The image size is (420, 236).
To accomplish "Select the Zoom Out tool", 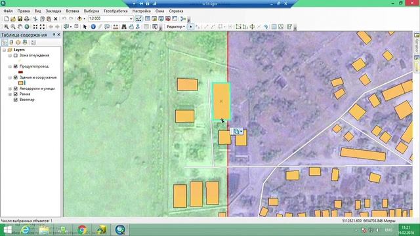I will click(x=13, y=27).
